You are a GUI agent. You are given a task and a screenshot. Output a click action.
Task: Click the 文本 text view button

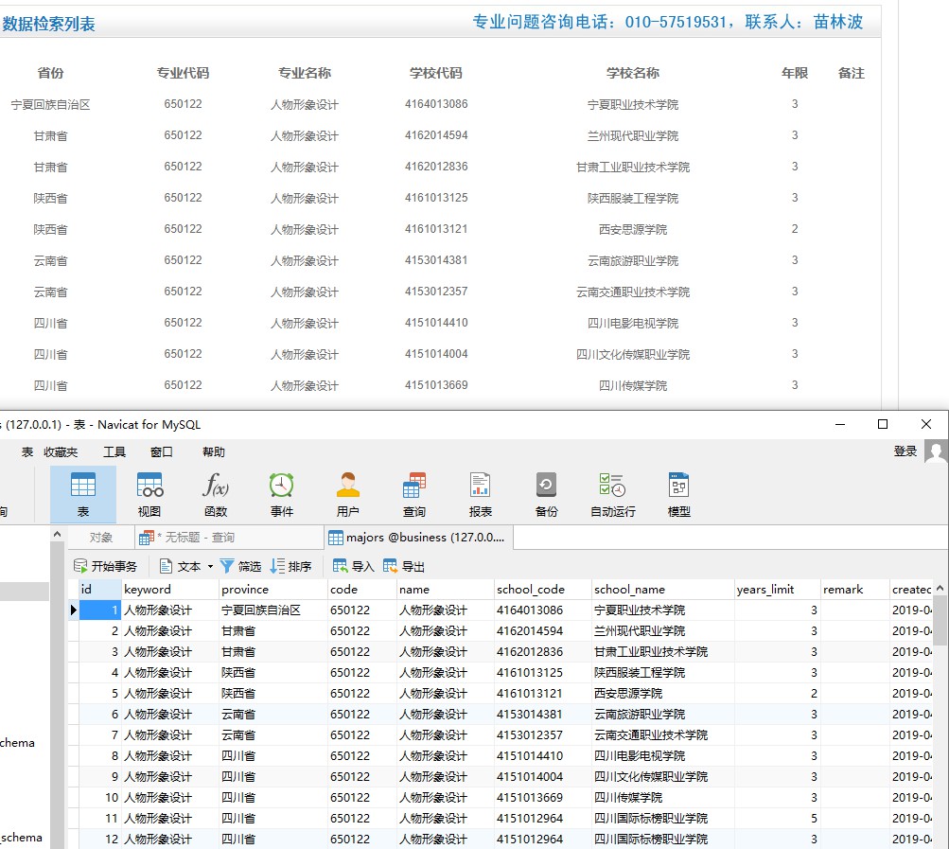[180, 566]
